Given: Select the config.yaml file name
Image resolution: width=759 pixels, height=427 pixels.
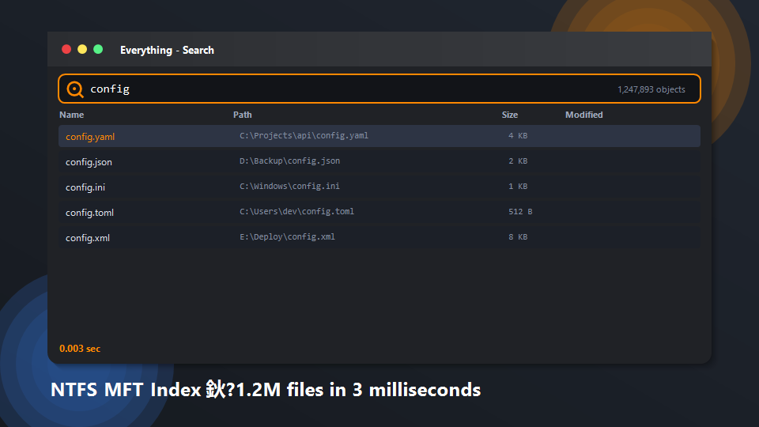Looking at the screenshot, I should 90,137.
